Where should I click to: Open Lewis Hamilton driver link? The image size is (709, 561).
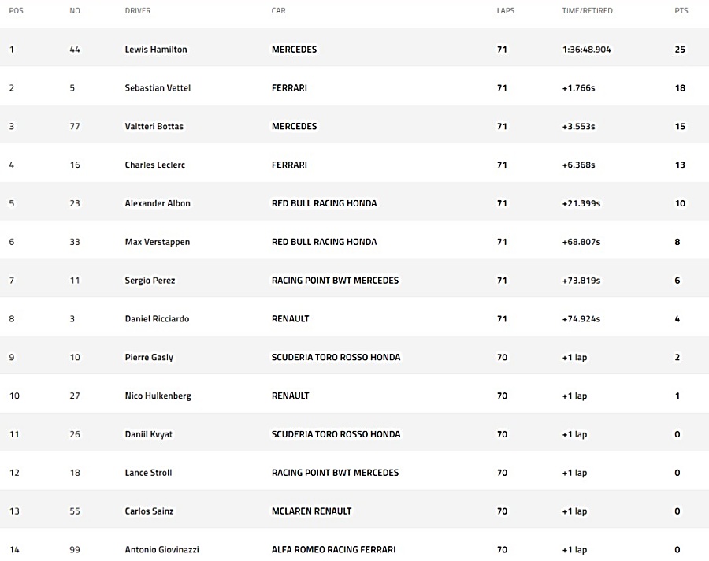(156, 50)
